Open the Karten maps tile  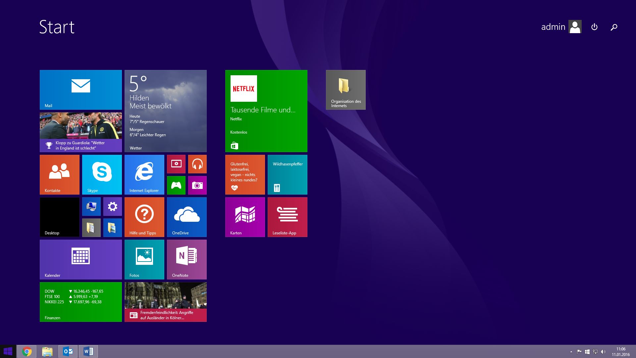245,217
